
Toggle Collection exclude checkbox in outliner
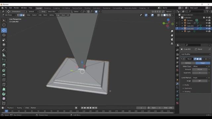pyautogui.click(x=204, y=18)
